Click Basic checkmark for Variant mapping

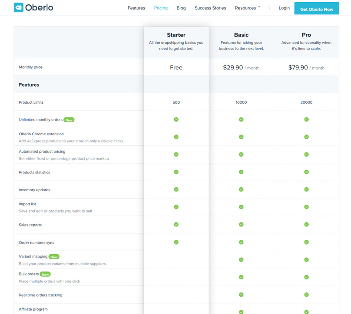click(241, 259)
